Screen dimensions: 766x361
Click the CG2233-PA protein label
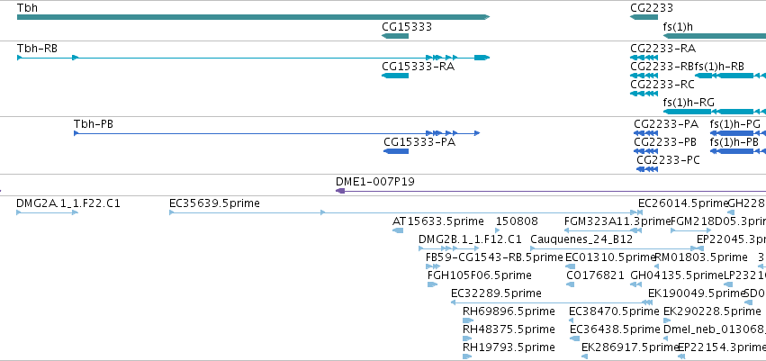666,124
